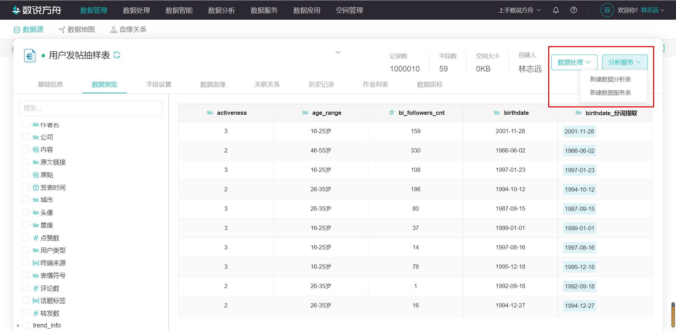676x331 pixels.
Task: Expand the trend_info tree node
Action: (18, 325)
